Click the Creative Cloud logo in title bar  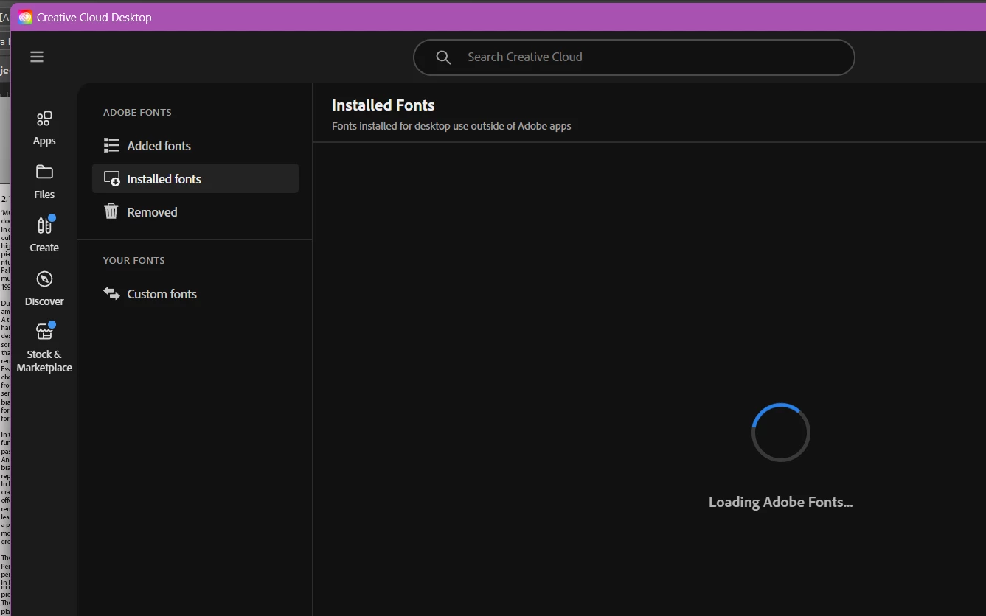pyautogui.click(x=26, y=17)
